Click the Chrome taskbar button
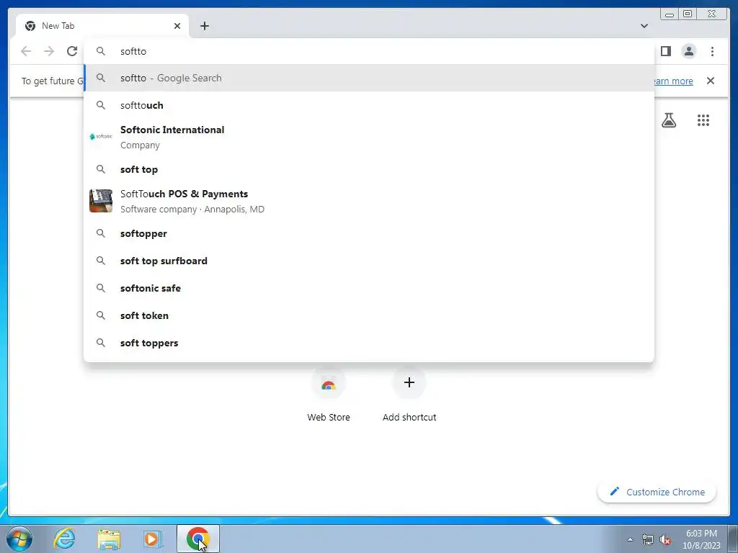The image size is (738, 553). 198,539
